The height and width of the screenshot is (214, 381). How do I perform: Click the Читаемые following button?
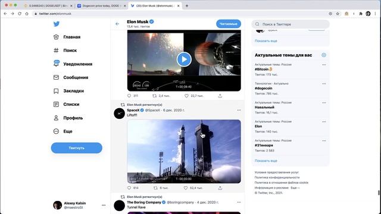[229, 24]
